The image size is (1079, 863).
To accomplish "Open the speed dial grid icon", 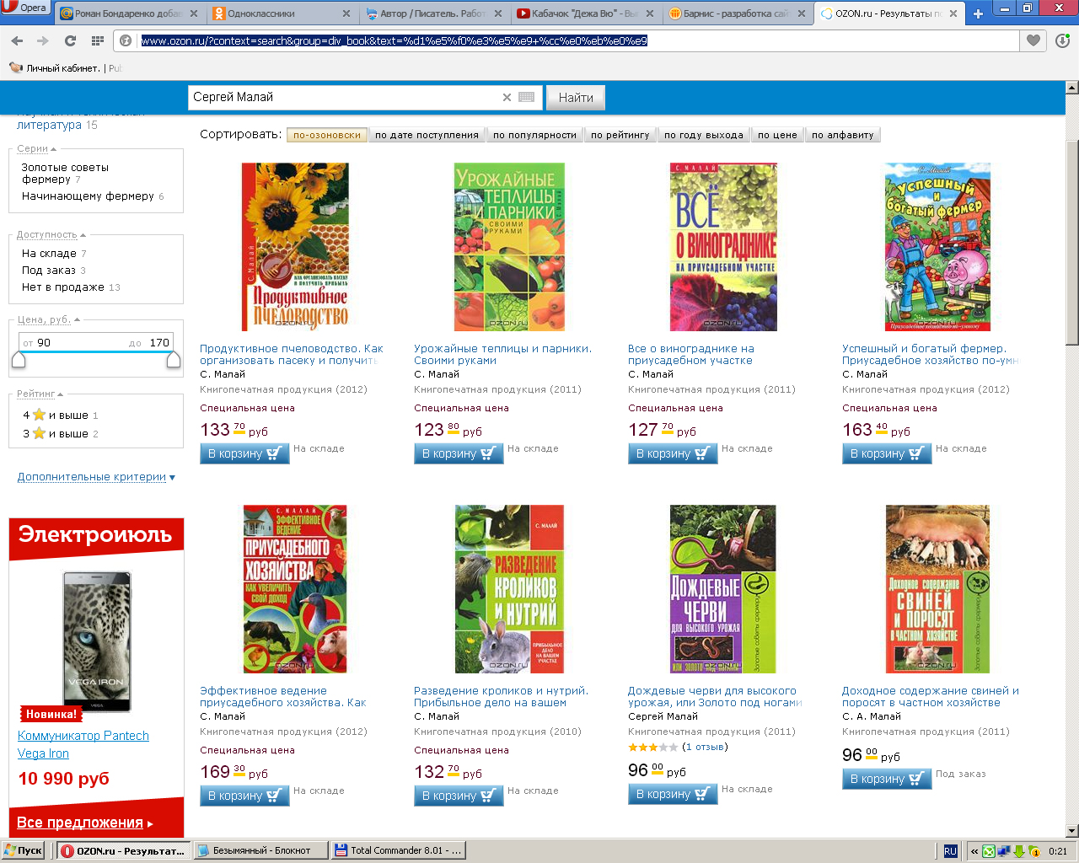I will [x=97, y=40].
